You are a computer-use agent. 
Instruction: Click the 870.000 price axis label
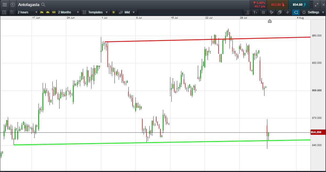click(316, 118)
